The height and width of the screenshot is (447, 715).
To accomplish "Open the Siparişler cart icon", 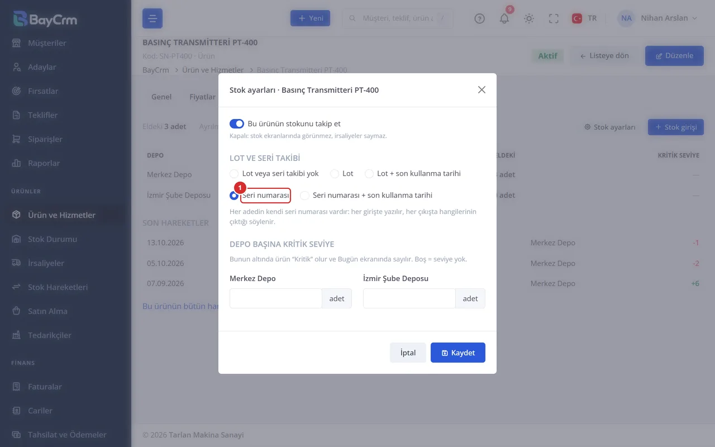I will tap(17, 139).
